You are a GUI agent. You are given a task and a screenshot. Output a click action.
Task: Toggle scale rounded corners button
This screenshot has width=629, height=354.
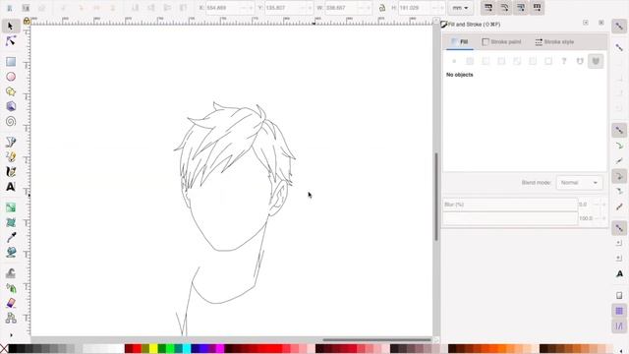pos(504,8)
